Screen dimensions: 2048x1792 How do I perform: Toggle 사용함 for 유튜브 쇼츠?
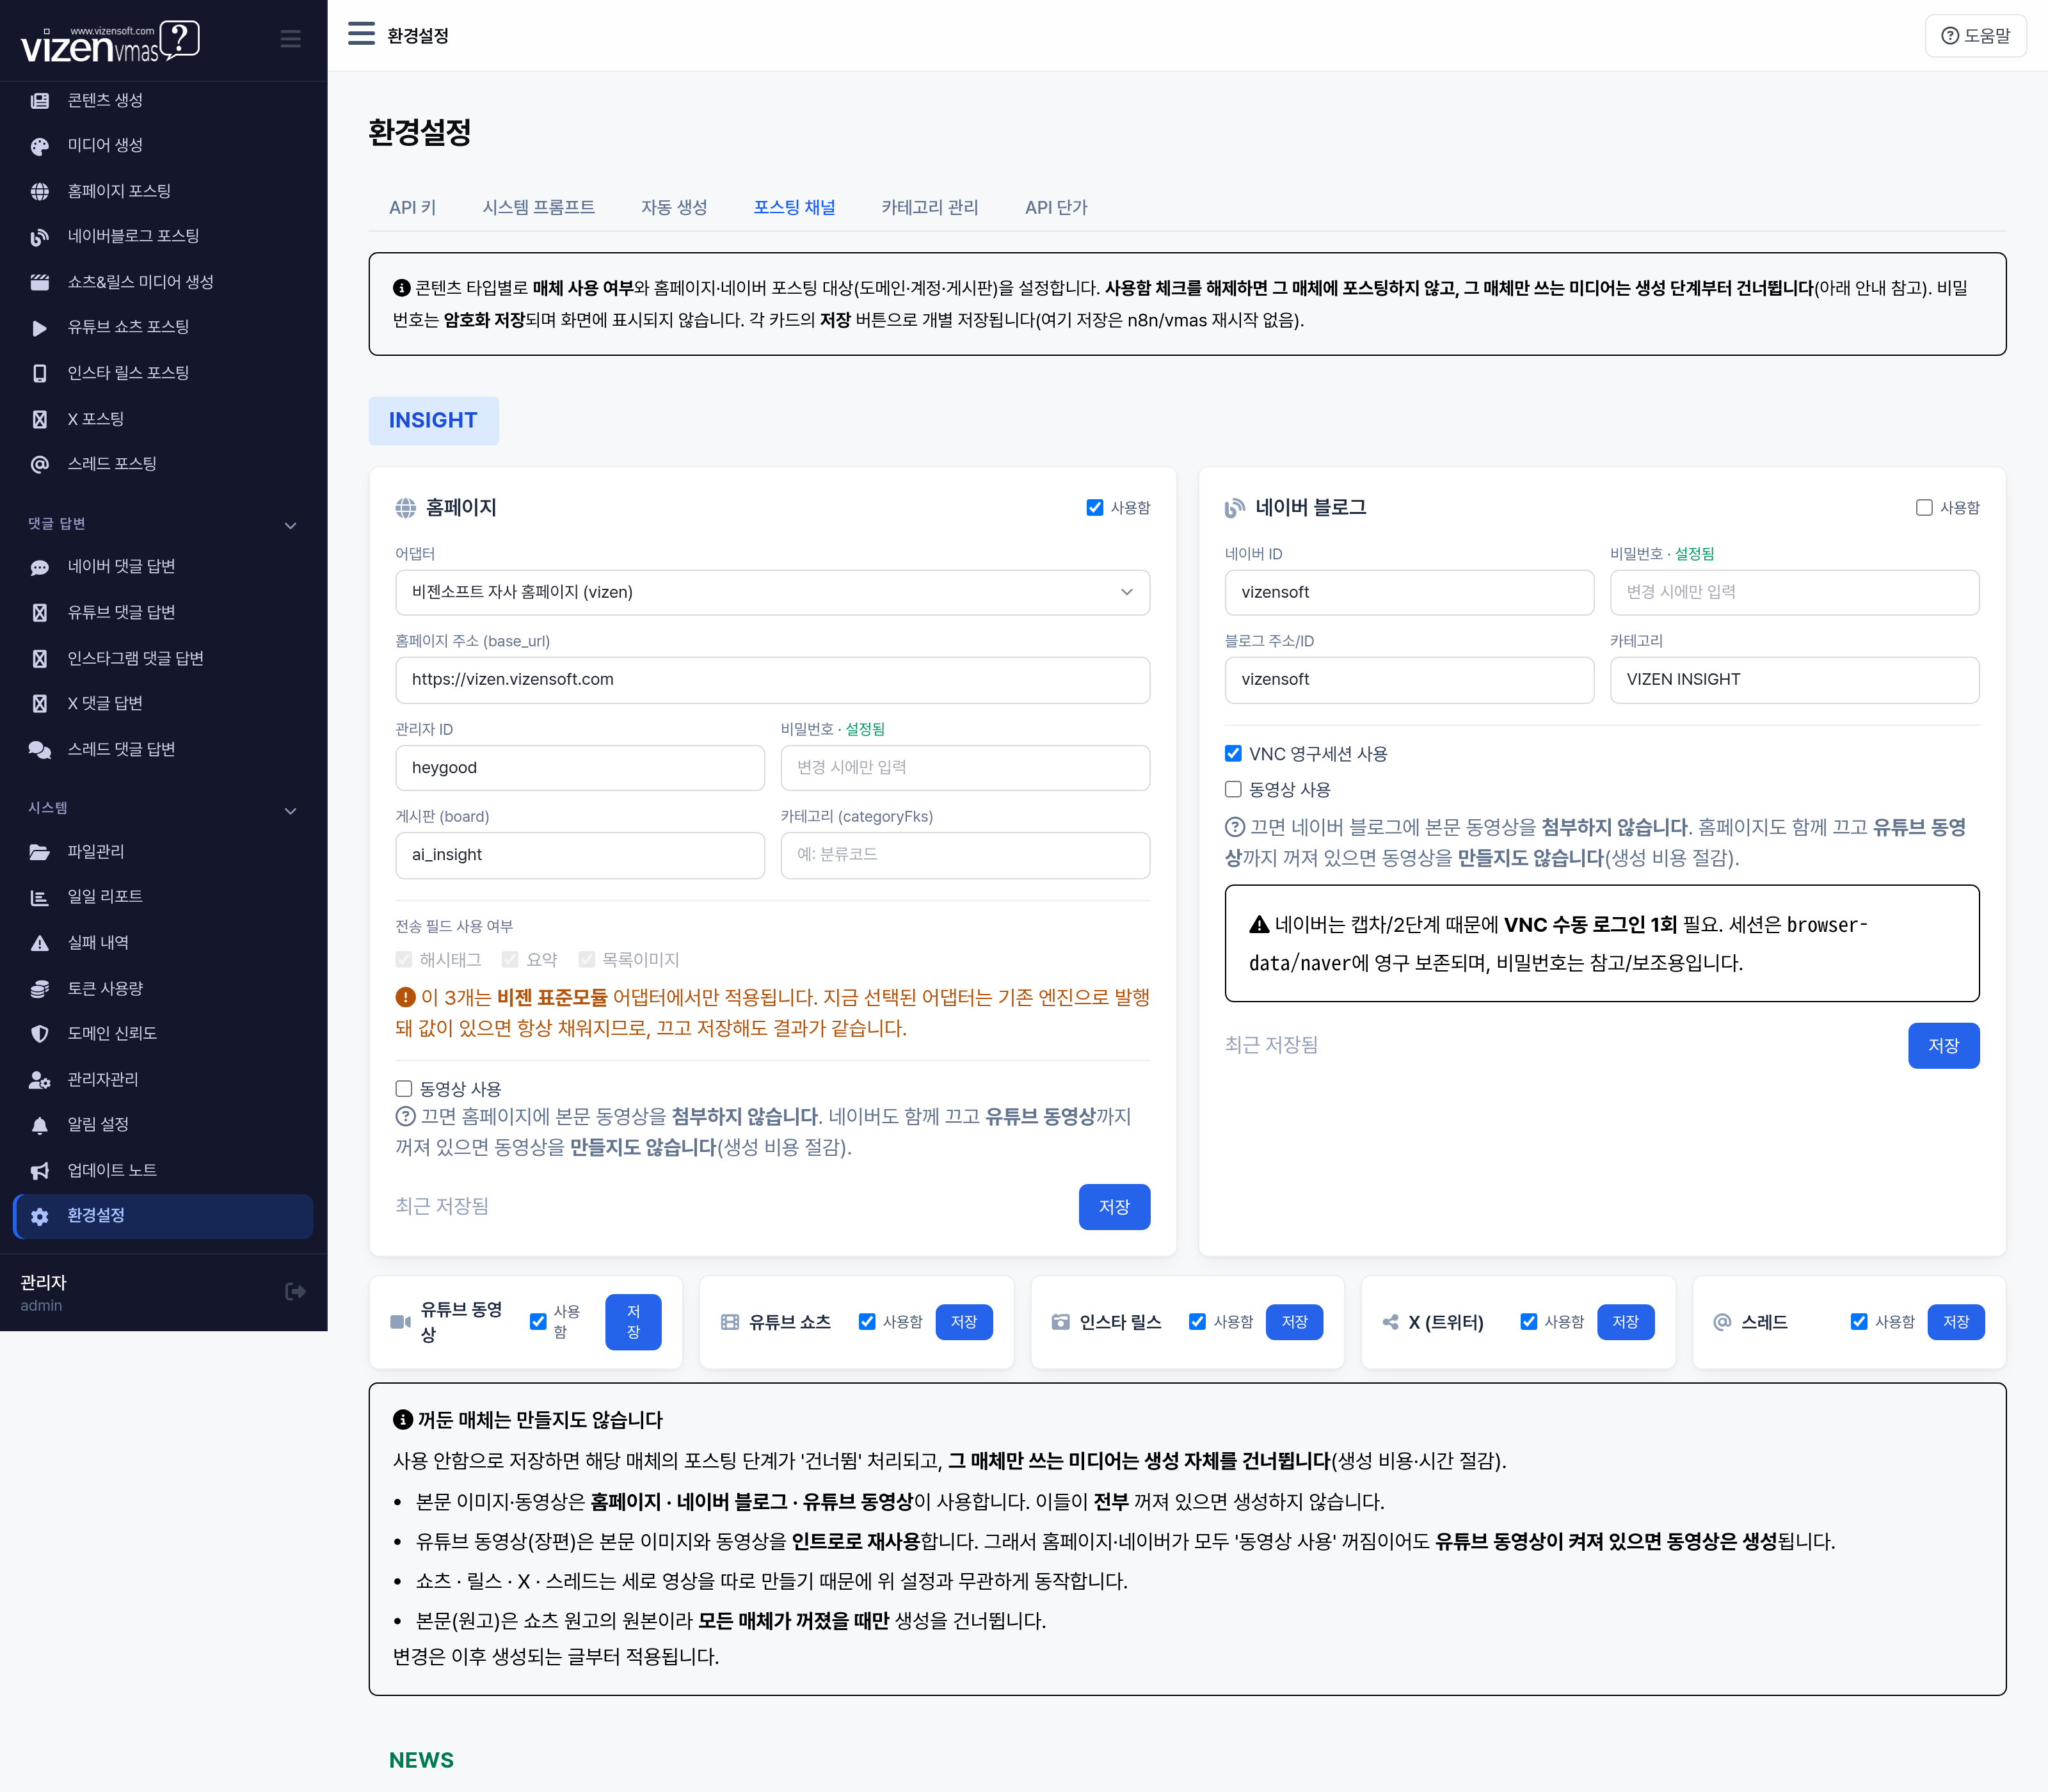click(867, 1322)
